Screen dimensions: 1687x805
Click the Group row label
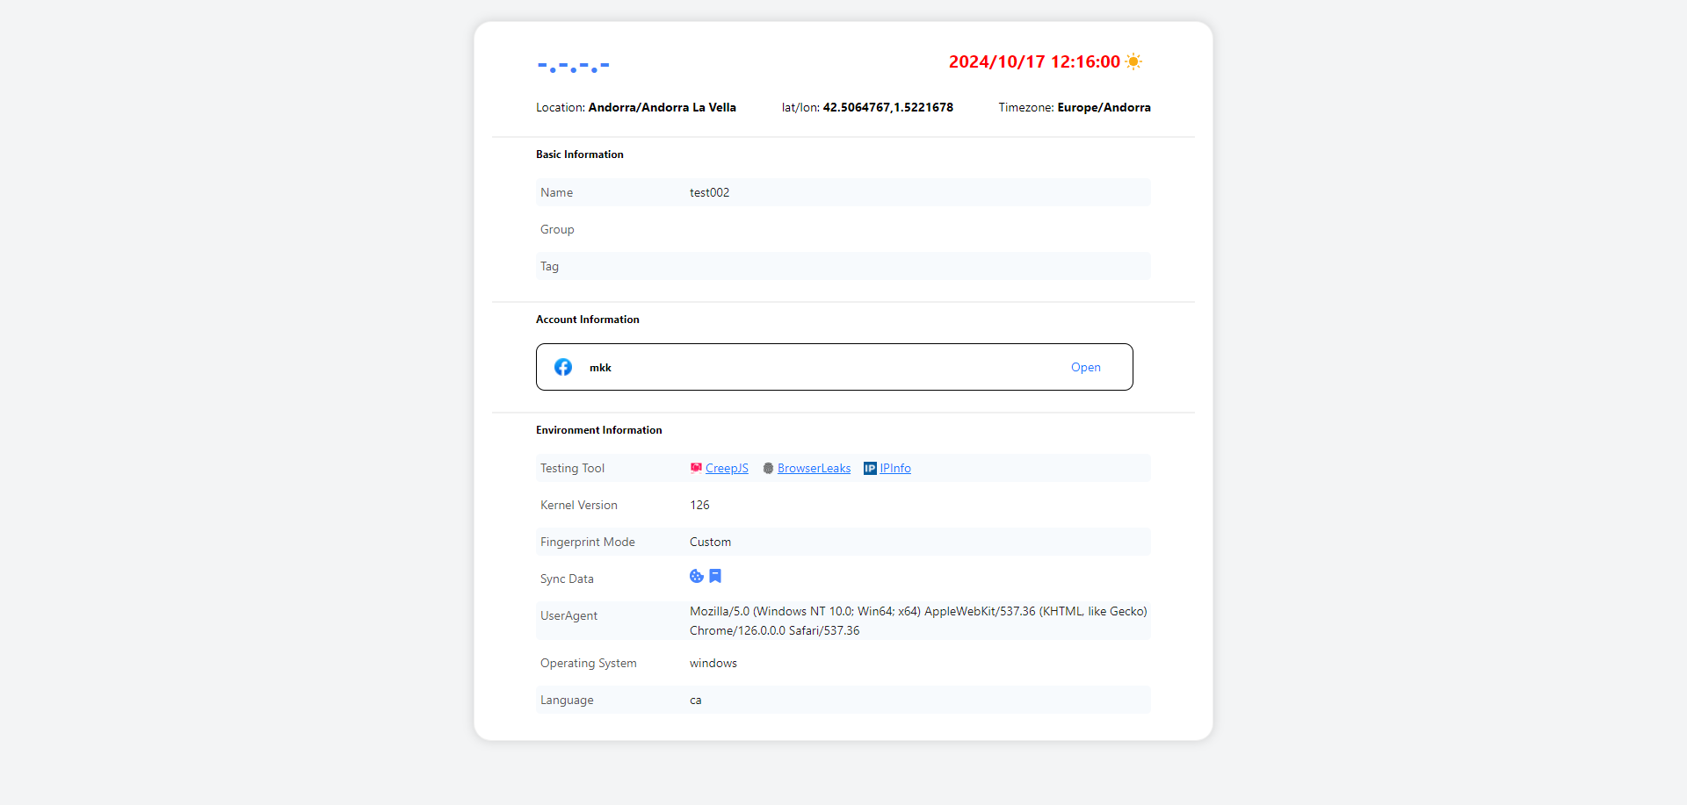[557, 229]
